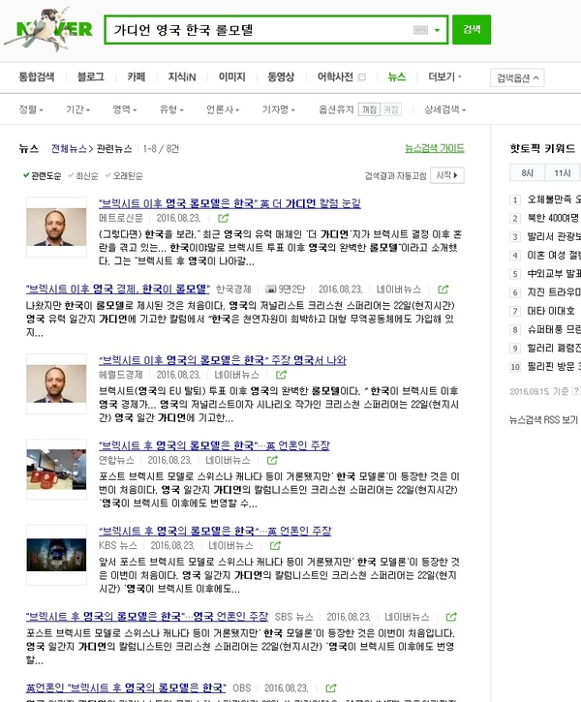Image resolution: width=581 pixels, height=702 pixels.
Task: Turn option retention off with 꺼짐
Action: point(369,109)
